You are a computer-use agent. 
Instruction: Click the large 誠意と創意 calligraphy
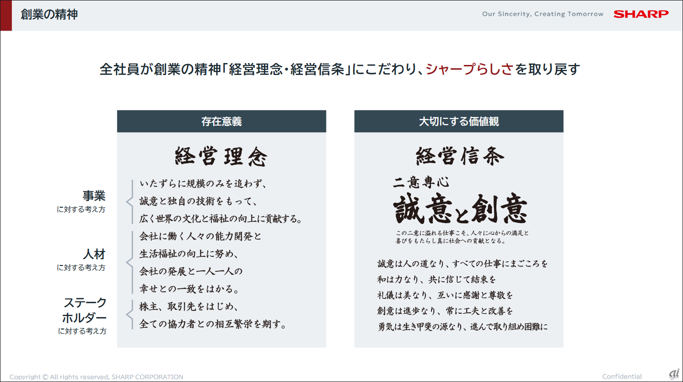coord(460,209)
